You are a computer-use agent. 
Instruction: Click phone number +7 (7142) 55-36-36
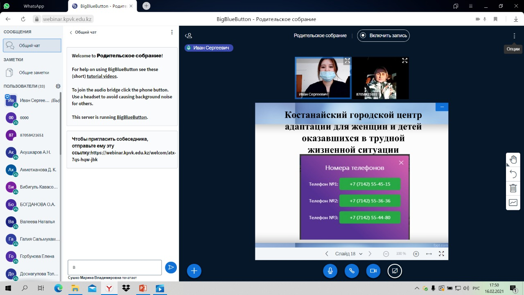370,201
